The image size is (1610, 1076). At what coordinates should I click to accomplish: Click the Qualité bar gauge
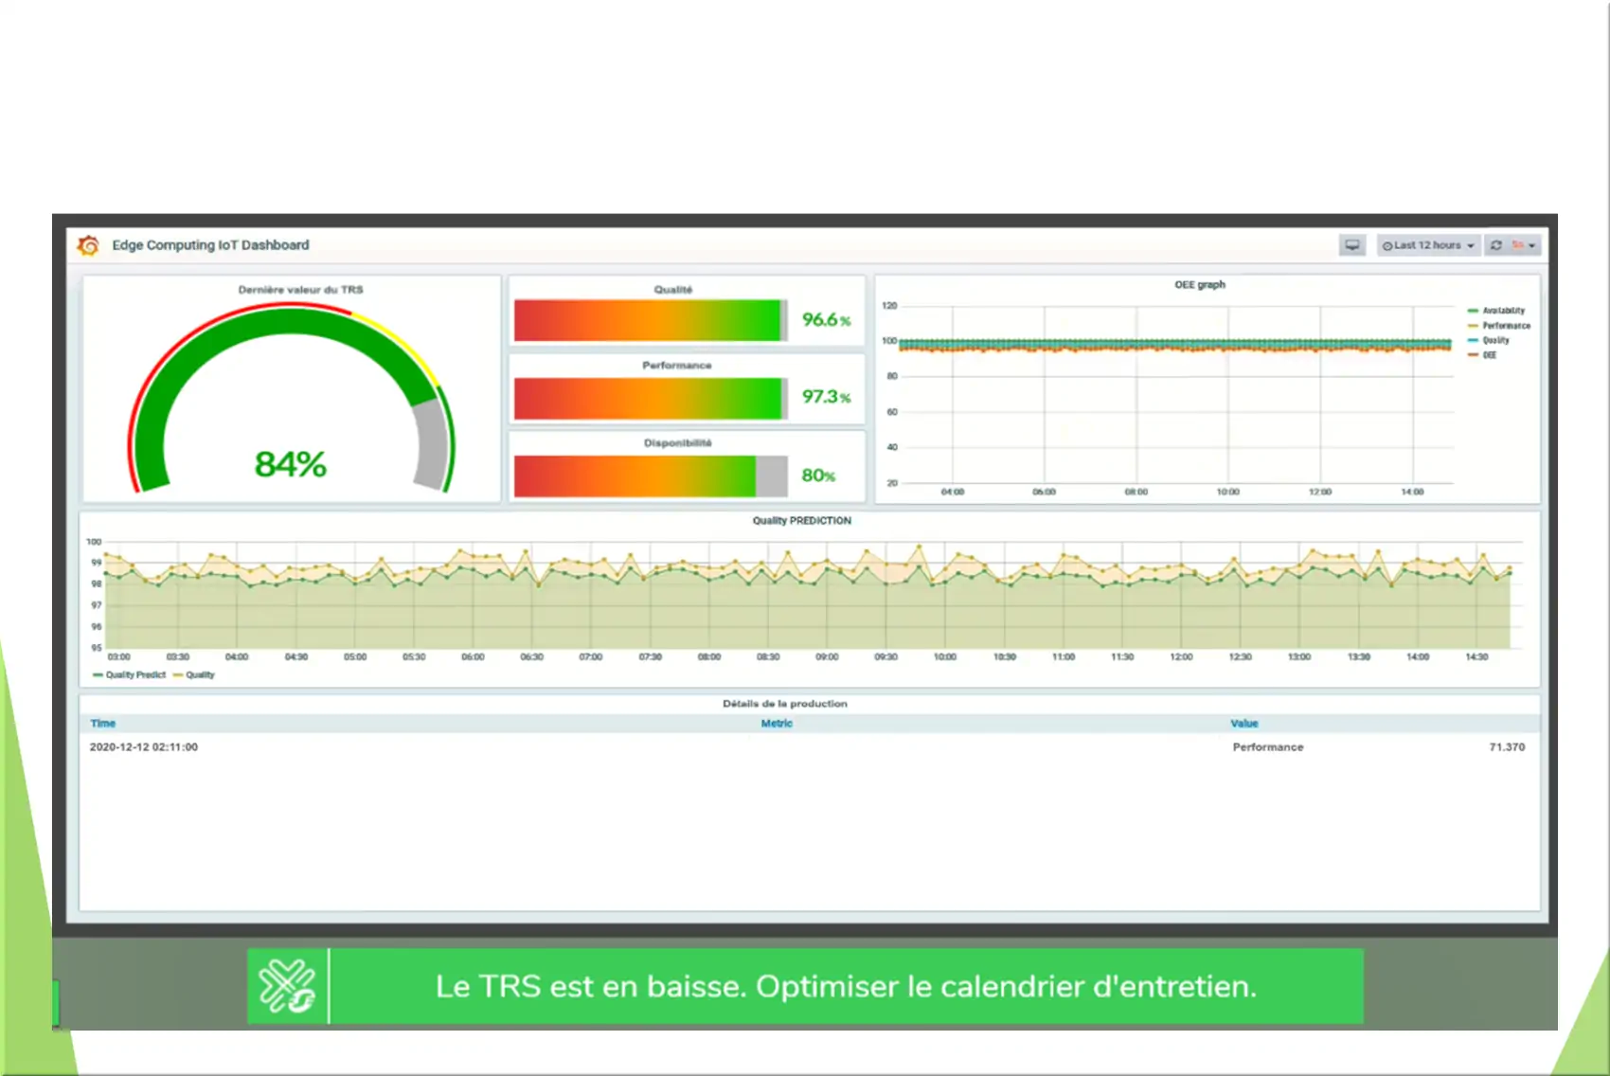pos(651,320)
